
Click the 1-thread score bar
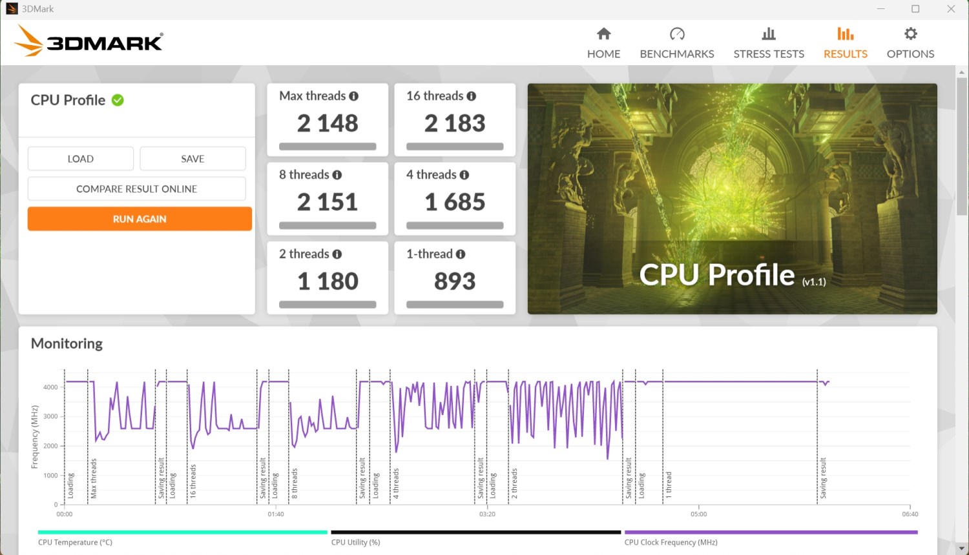click(455, 305)
